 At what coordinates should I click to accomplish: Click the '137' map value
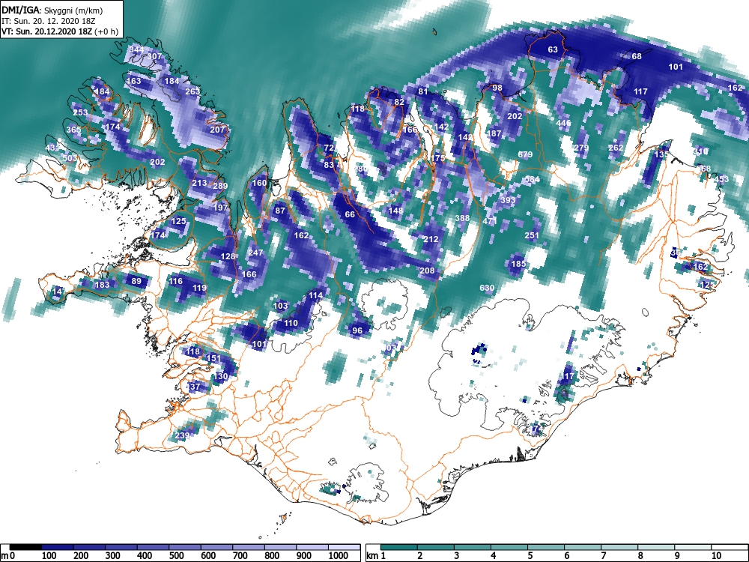193,387
